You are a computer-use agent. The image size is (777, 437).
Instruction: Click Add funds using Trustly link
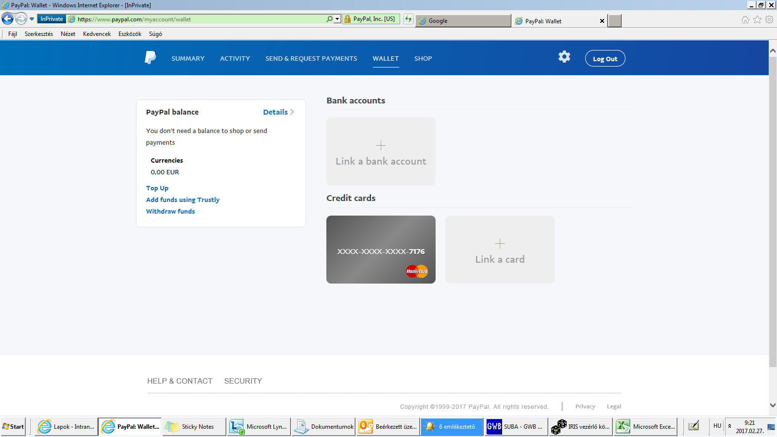183,200
